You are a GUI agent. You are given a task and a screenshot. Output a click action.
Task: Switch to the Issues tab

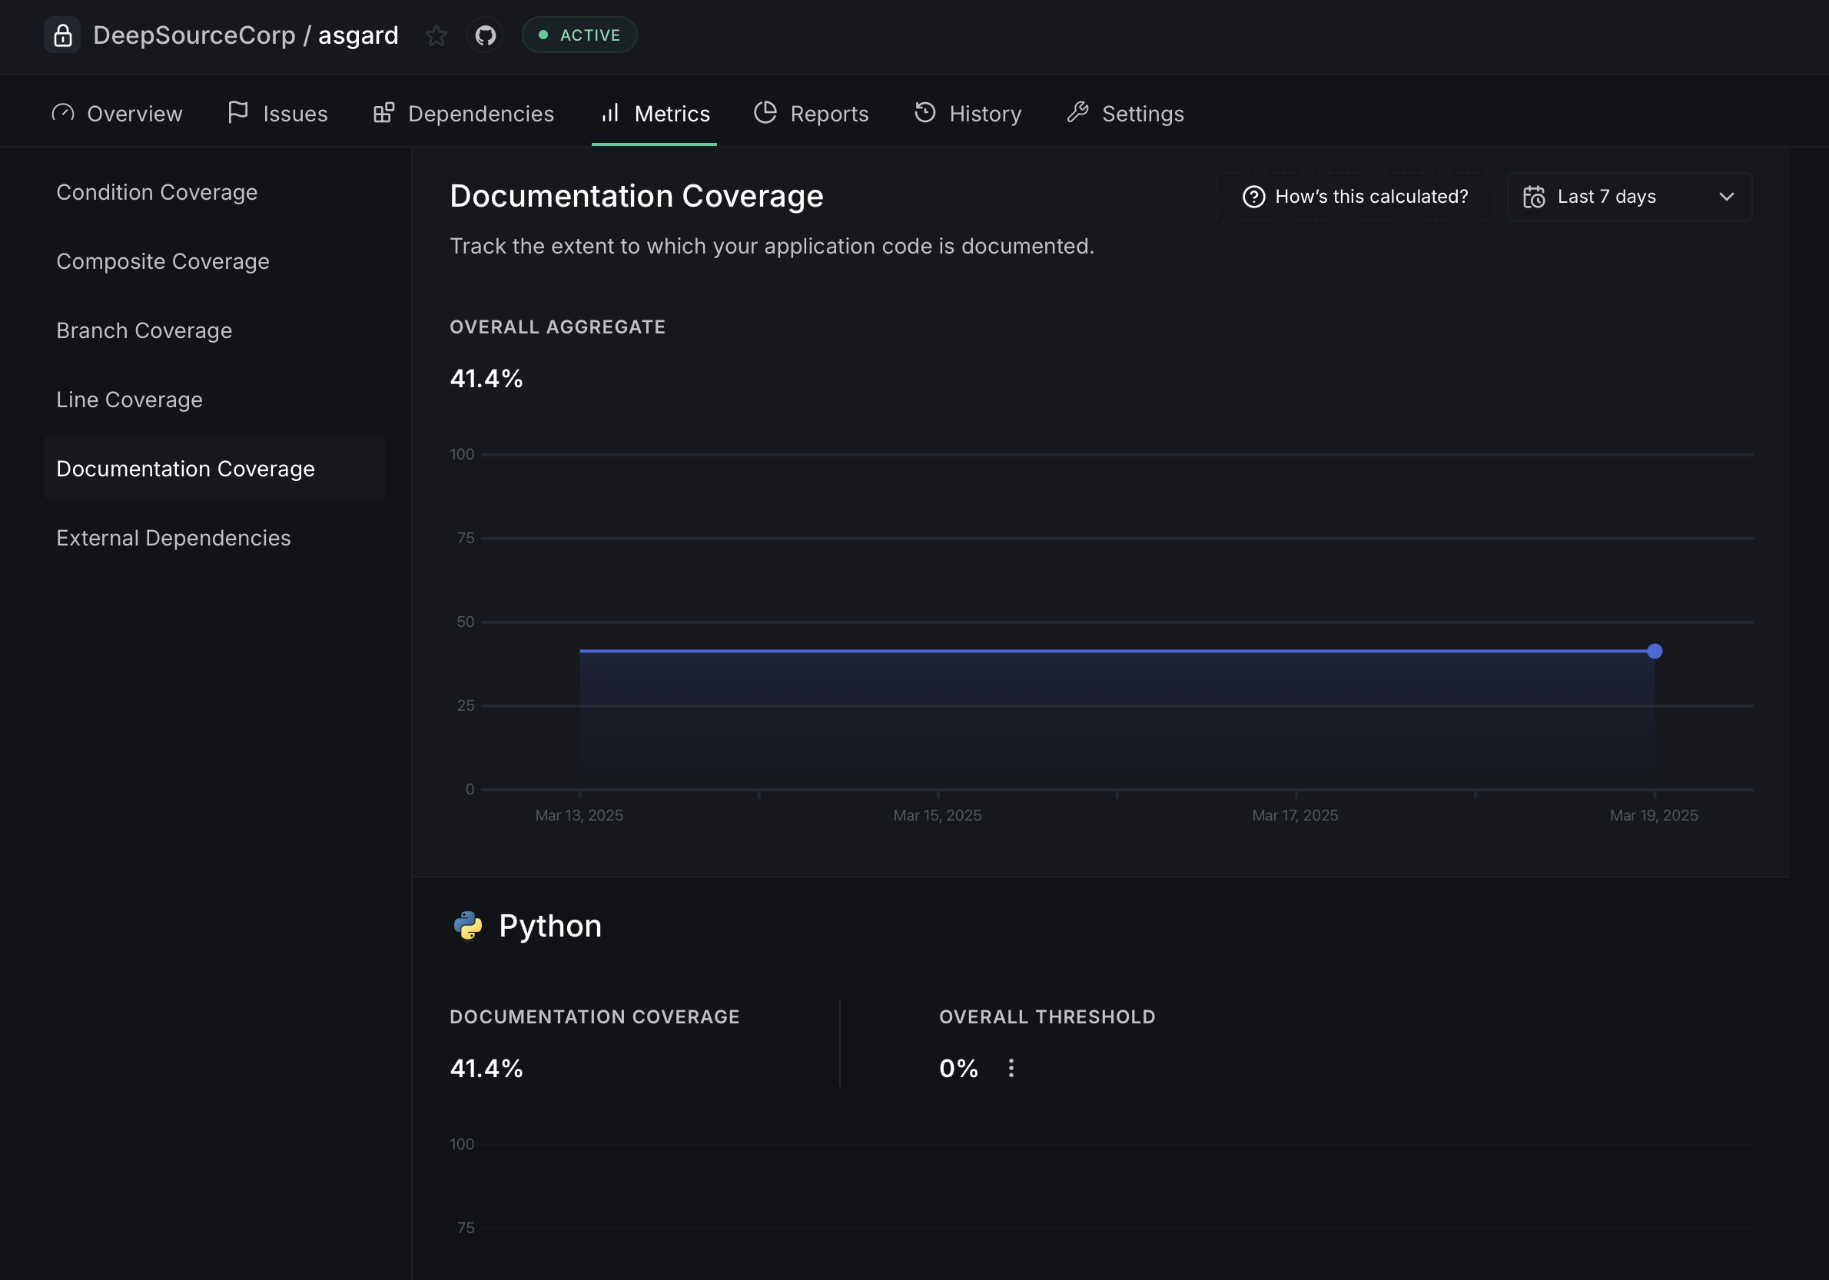(277, 114)
